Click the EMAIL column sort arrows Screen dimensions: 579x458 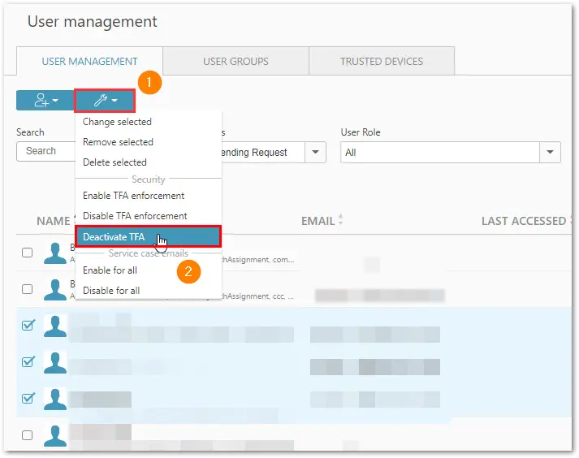[x=340, y=219]
